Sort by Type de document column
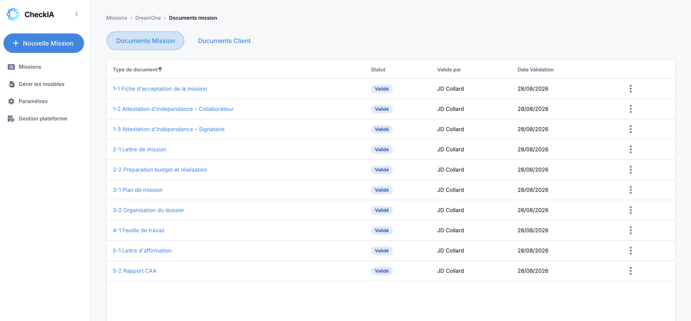This screenshot has height=321, width=691. click(137, 69)
